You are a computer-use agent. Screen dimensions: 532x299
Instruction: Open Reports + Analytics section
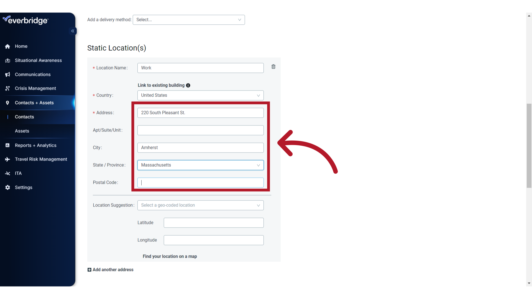pyautogui.click(x=35, y=145)
